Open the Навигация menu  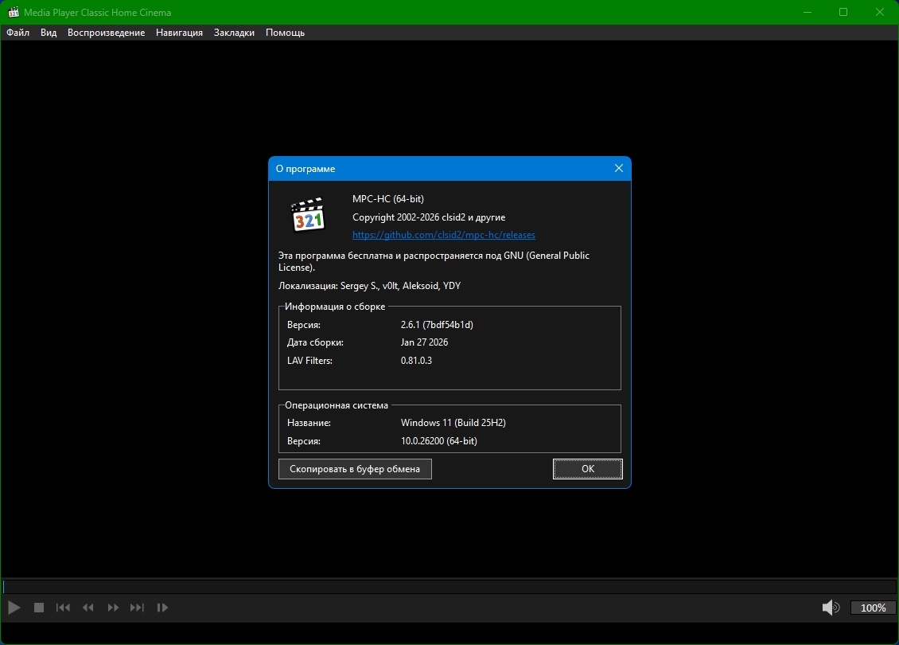[179, 33]
